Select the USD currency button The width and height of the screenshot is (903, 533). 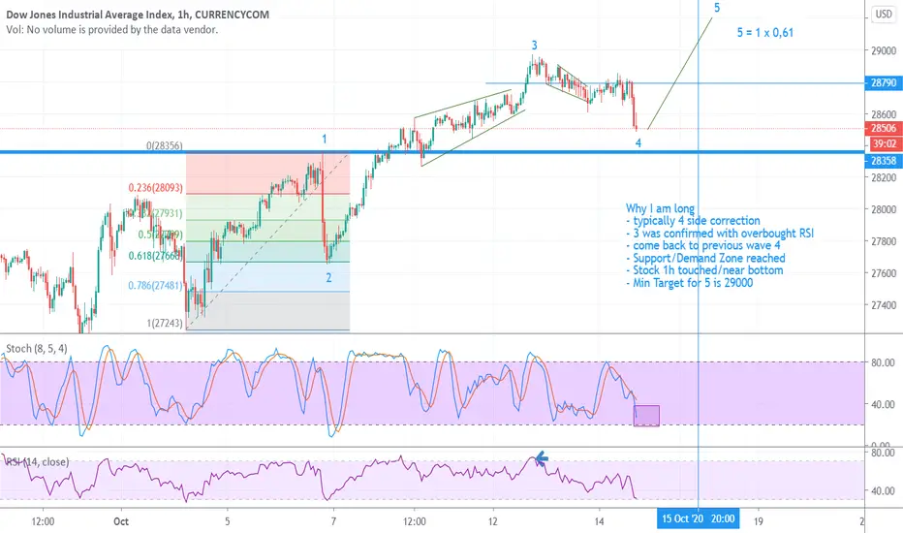coord(884,14)
